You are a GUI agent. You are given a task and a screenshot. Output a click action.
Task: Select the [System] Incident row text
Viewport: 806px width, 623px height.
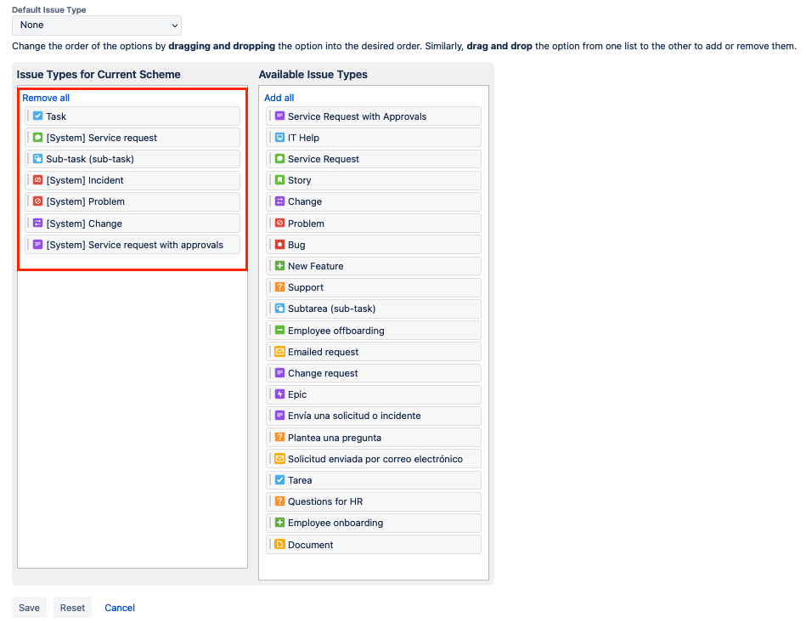tap(85, 180)
